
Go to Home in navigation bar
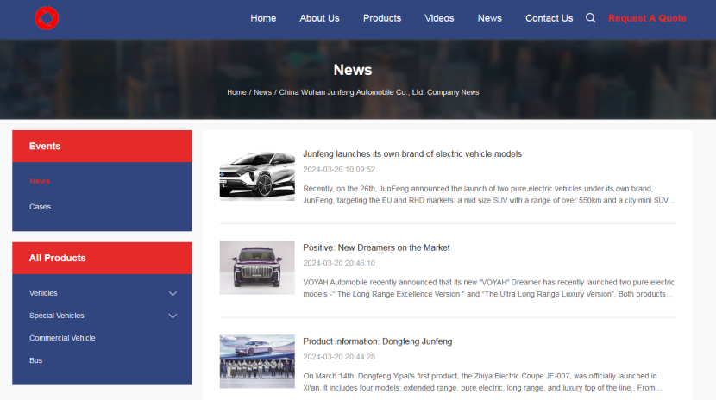263,18
